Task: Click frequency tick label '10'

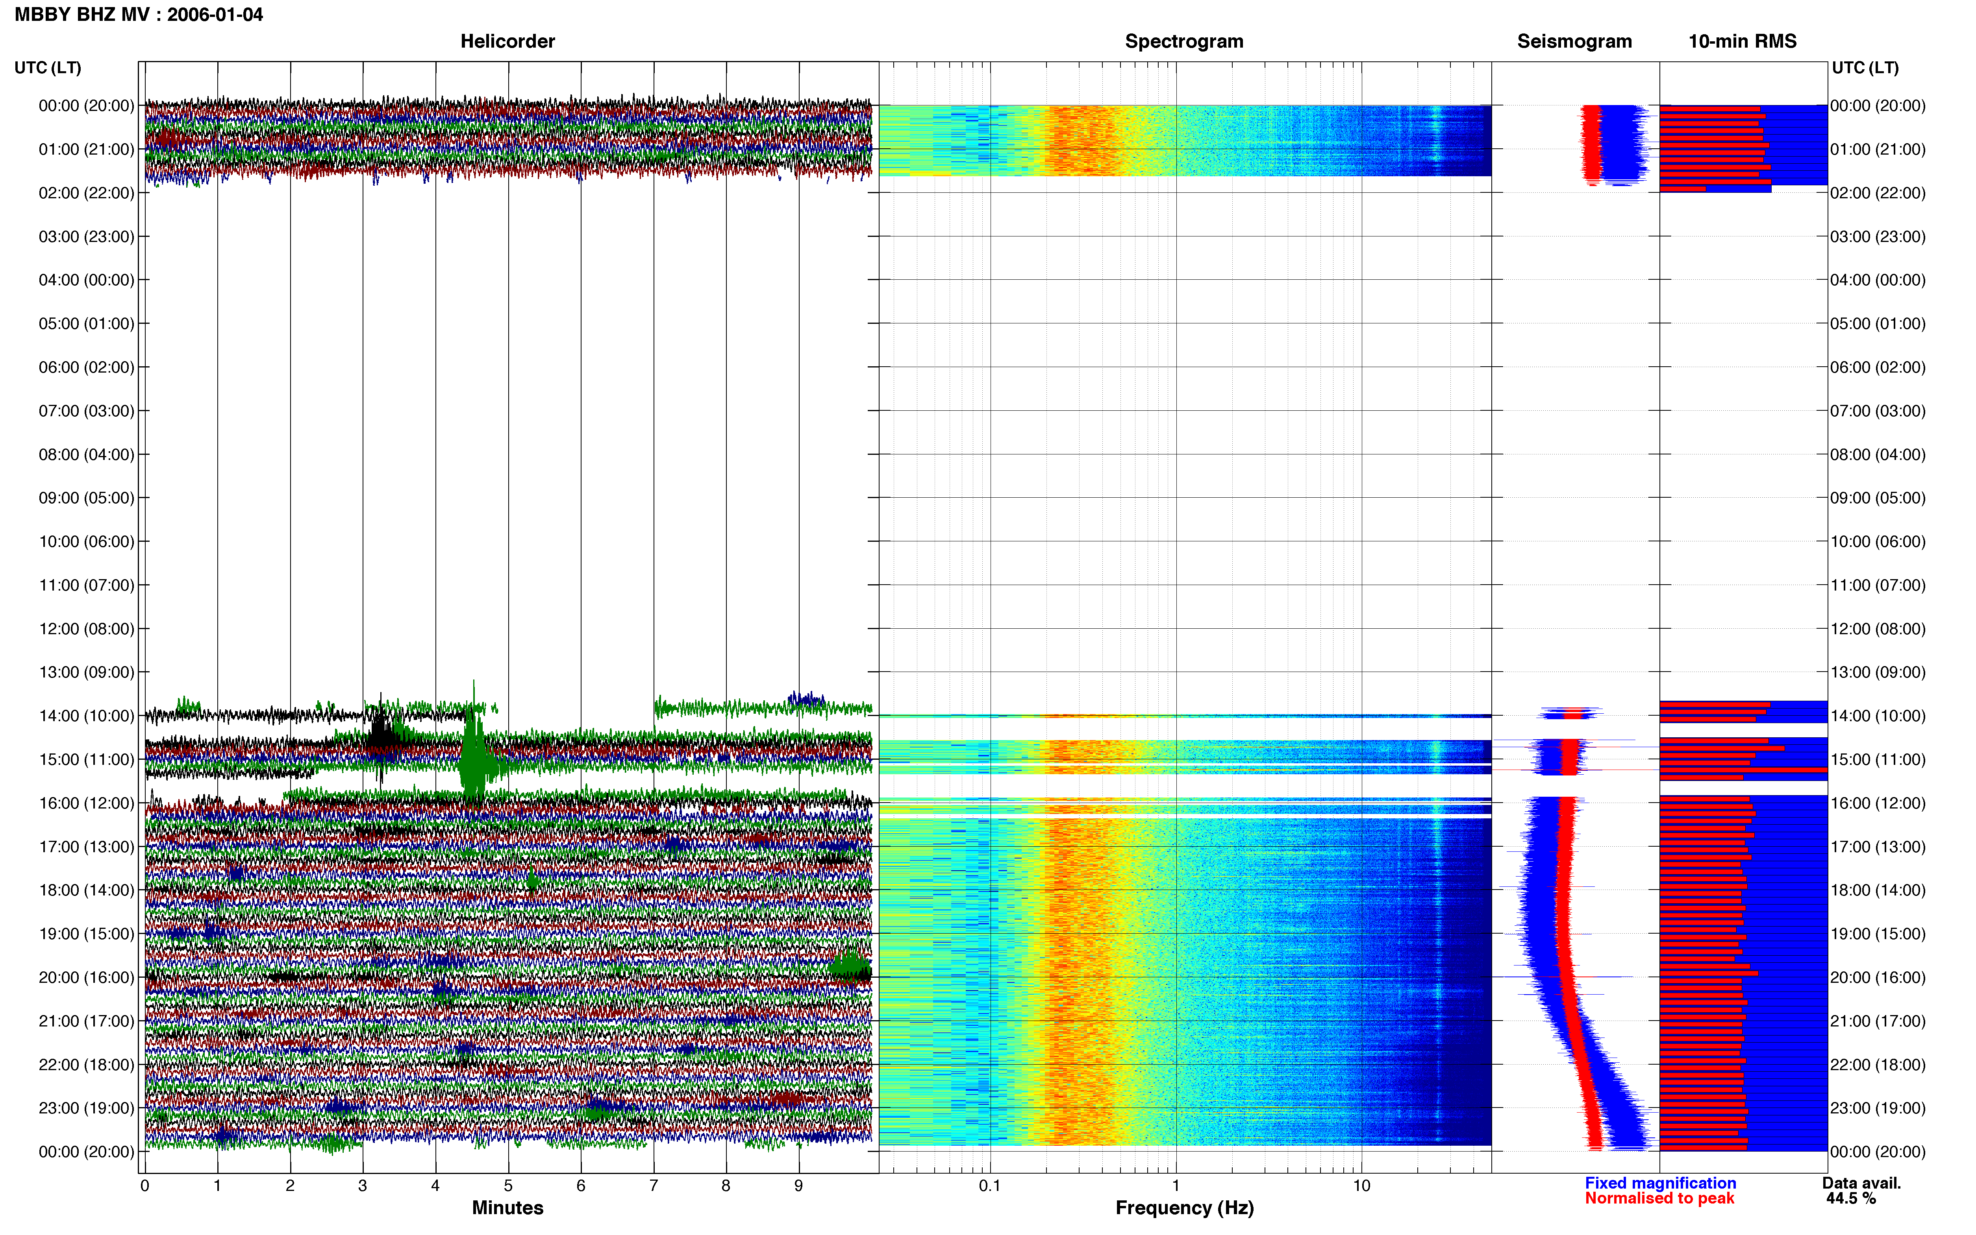Action: pyautogui.click(x=1361, y=1186)
